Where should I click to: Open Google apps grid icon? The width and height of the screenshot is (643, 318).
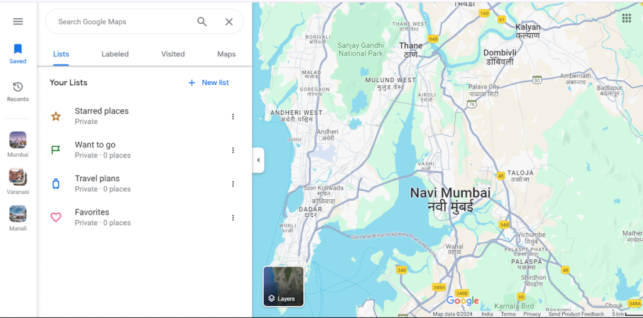pyautogui.click(x=626, y=18)
